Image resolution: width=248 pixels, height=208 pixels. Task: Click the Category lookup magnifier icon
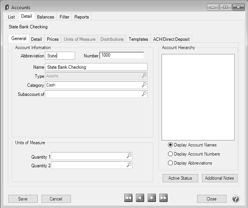click(144, 85)
